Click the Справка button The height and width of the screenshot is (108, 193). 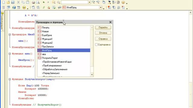pos(103,39)
